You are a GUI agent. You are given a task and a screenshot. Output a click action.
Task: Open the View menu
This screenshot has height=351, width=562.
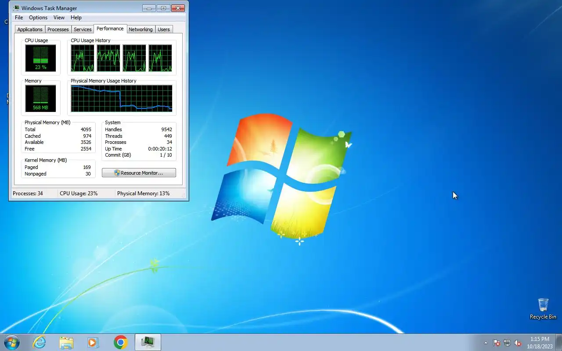(x=59, y=18)
